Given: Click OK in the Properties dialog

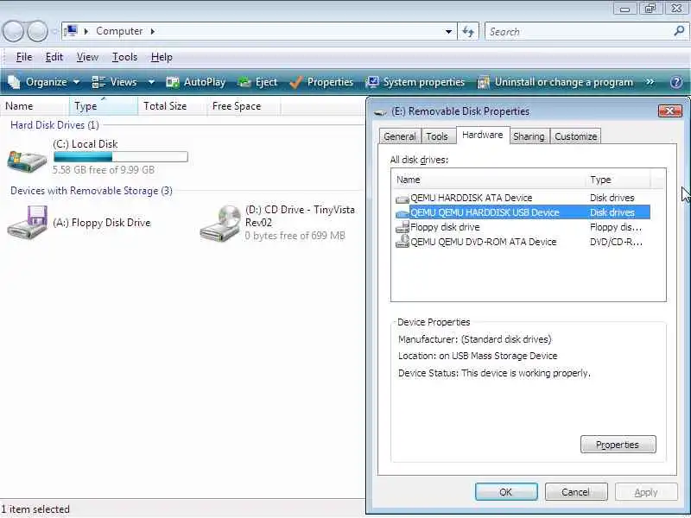Looking at the screenshot, I should pyautogui.click(x=506, y=491).
